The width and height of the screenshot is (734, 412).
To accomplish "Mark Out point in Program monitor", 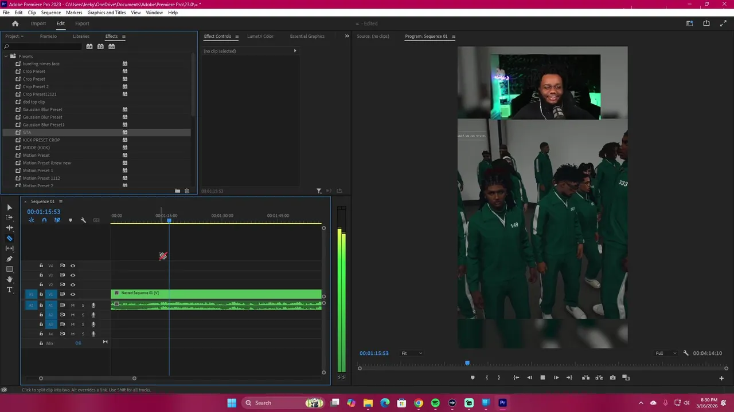I will [x=499, y=378].
